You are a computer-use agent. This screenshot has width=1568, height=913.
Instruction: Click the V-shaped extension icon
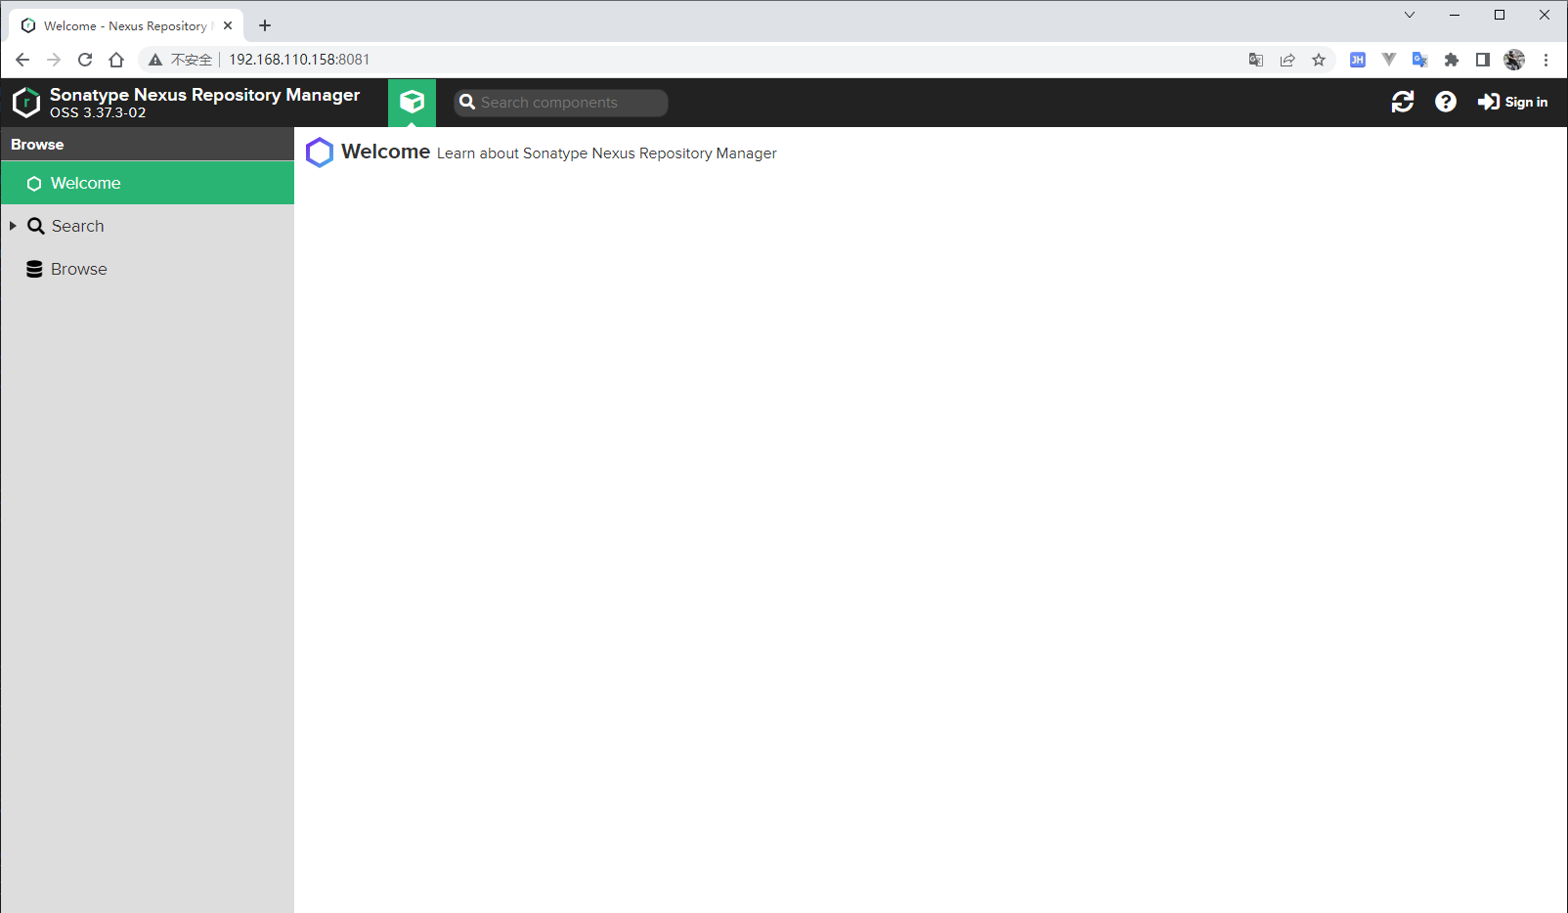[x=1389, y=60]
